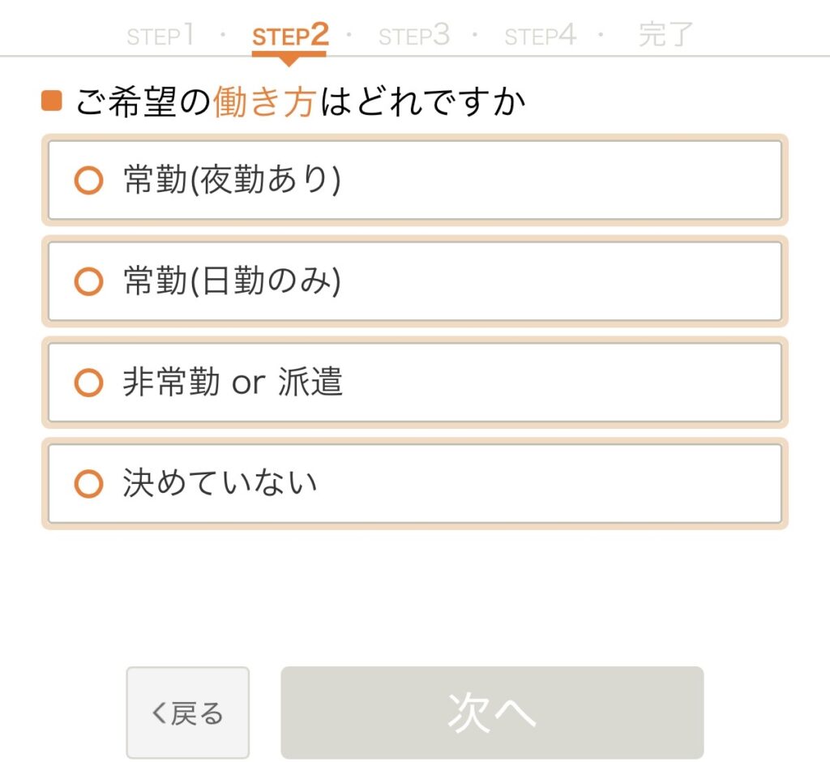Click the orange 働き方 highlighted word
Viewport: 830px width, 762px height.
(x=263, y=103)
